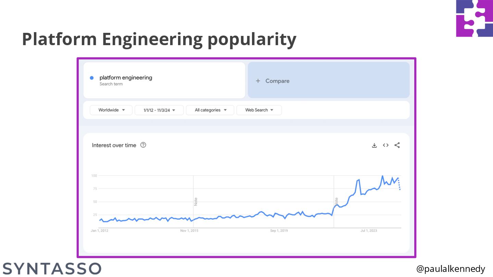The height and width of the screenshot is (277, 493).
Task: Open the Interest over time help icon
Action: pyautogui.click(x=143, y=145)
